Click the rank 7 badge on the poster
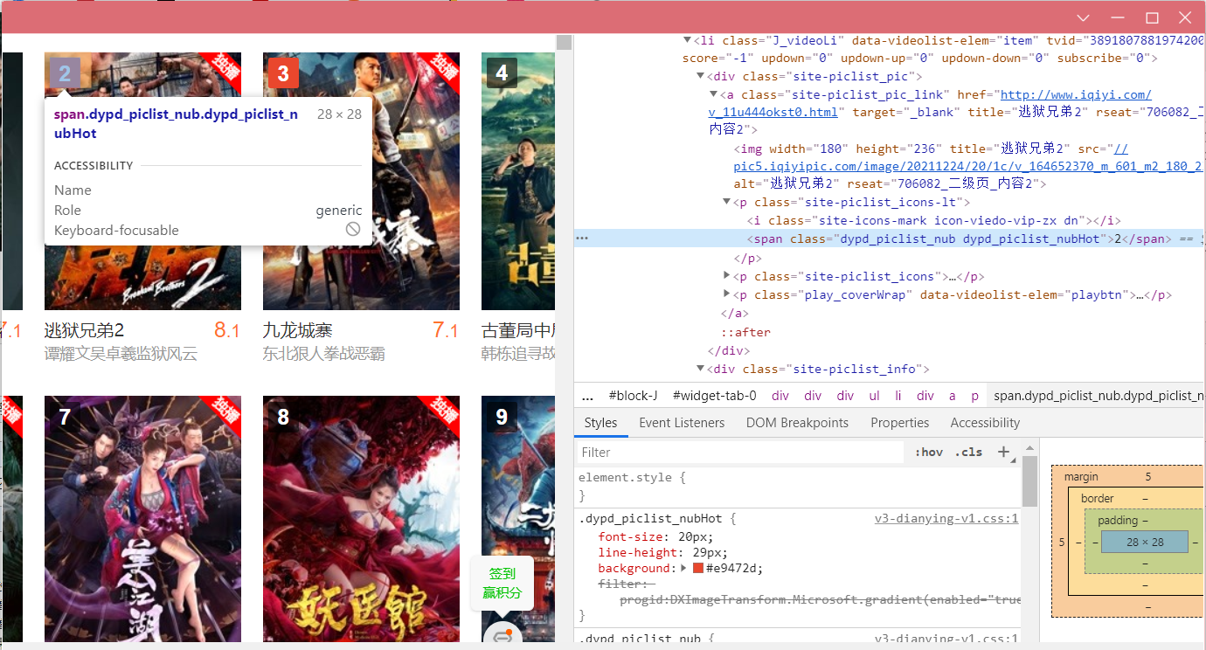1206x650 pixels. [x=65, y=417]
